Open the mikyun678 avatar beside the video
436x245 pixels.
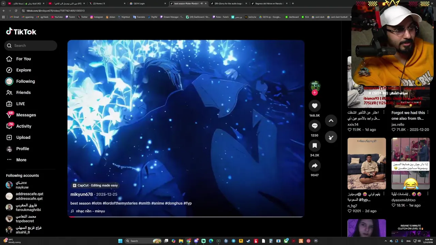(315, 86)
